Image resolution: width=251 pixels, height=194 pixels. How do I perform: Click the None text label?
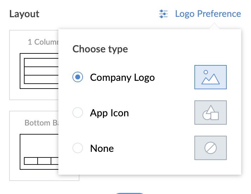pos(102,148)
